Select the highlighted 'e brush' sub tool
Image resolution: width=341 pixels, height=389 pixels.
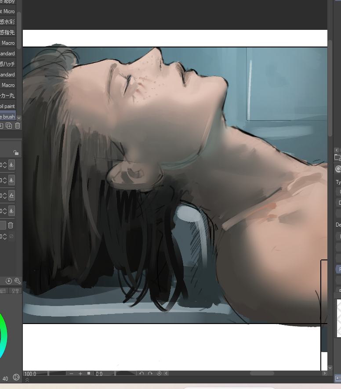click(8, 117)
